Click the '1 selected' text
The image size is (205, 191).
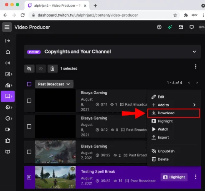coord(69,68)
